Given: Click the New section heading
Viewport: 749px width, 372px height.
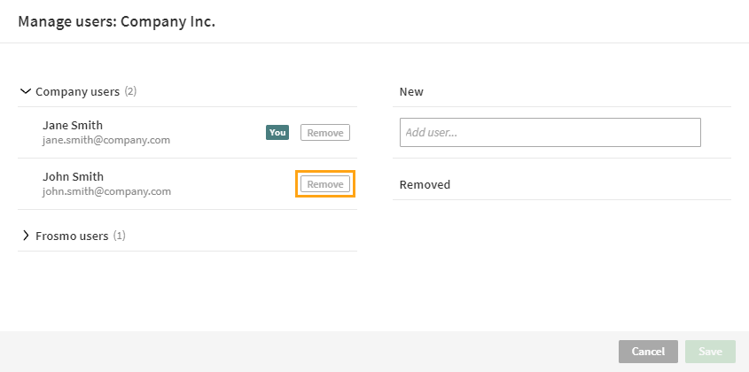Looking at the screenshot, I should tap(411, 91).
